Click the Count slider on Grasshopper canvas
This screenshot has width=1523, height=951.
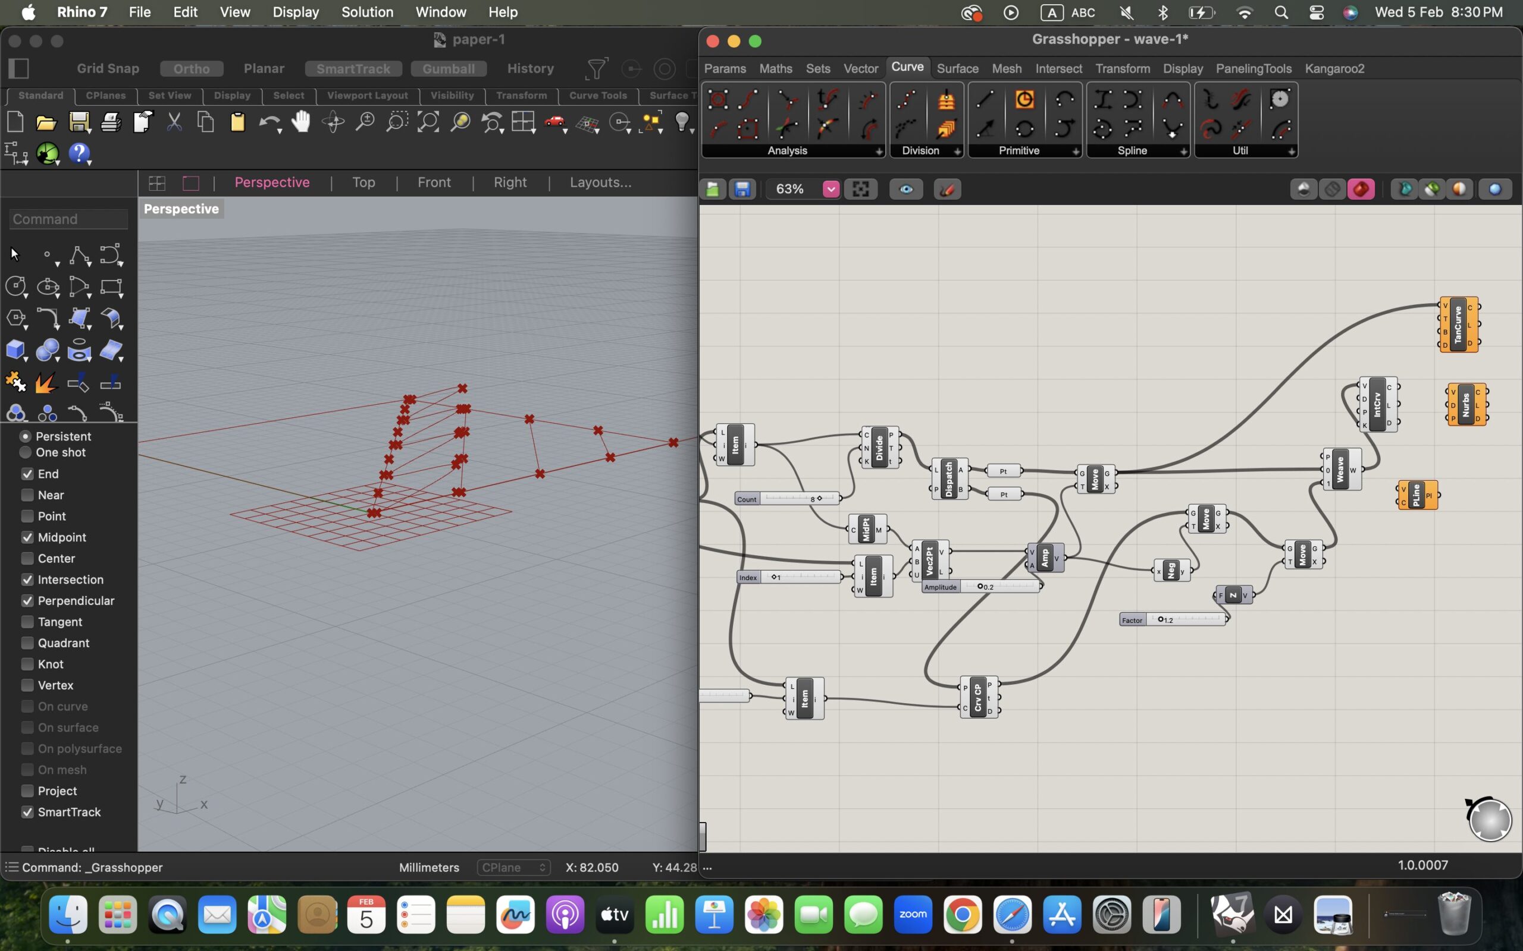(x=787, y=499)
